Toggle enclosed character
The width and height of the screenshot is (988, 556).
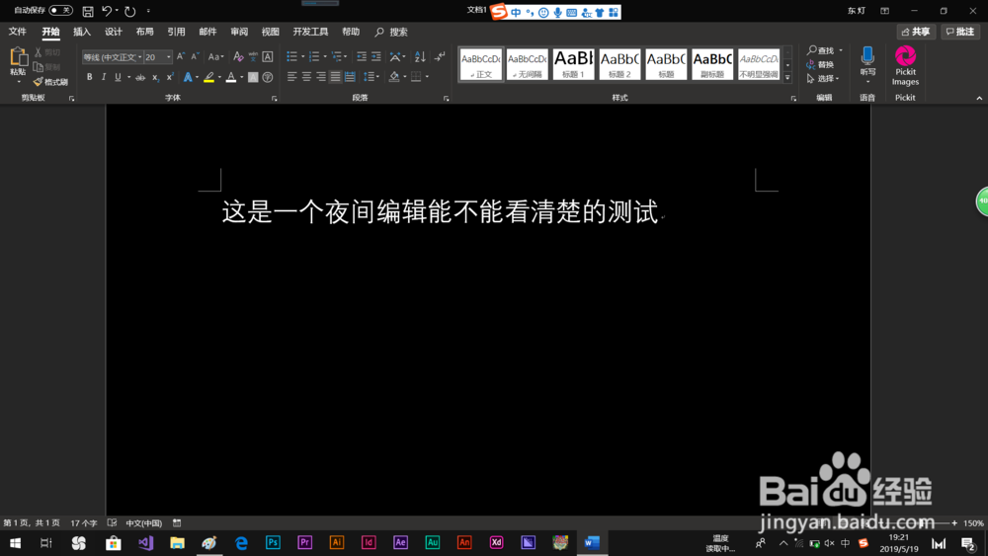click(x=268, y=77)
